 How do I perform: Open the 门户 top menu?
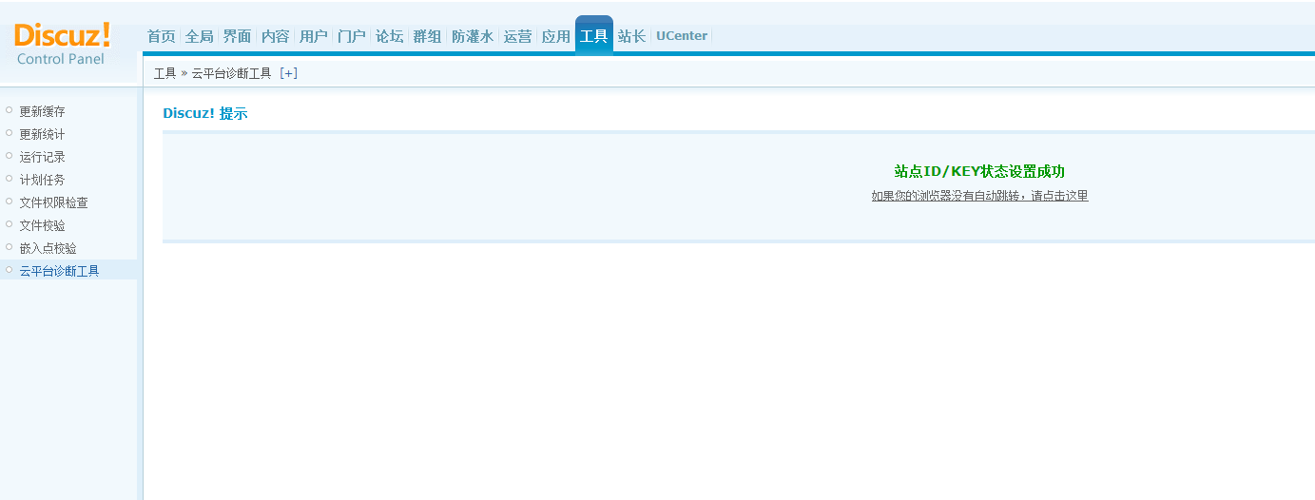point(351,36)
